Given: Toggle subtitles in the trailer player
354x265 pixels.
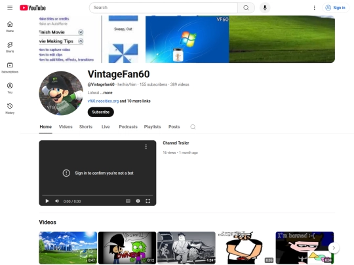Looking at the screenshot, I should click(x=128, y=201).
